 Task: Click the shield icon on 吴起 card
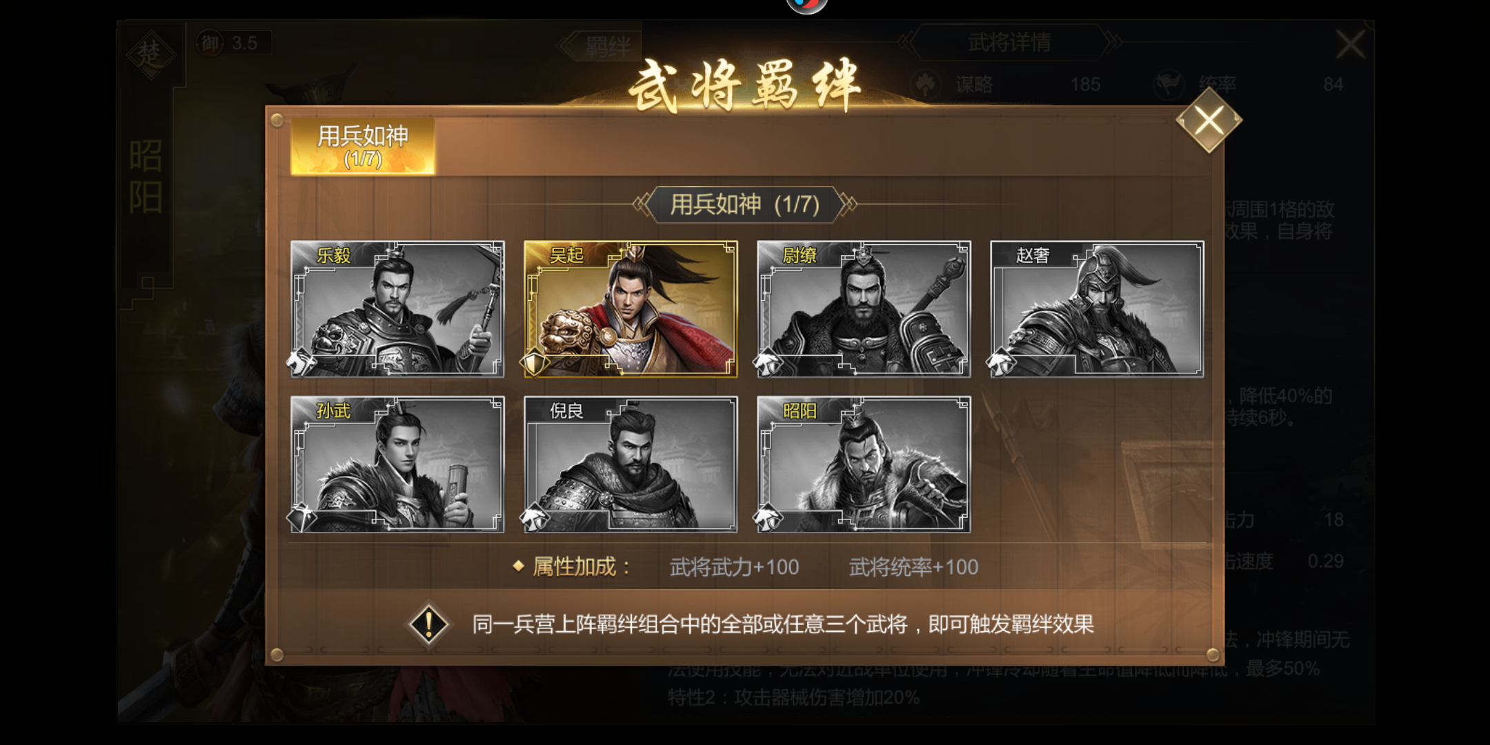[534, 362]
